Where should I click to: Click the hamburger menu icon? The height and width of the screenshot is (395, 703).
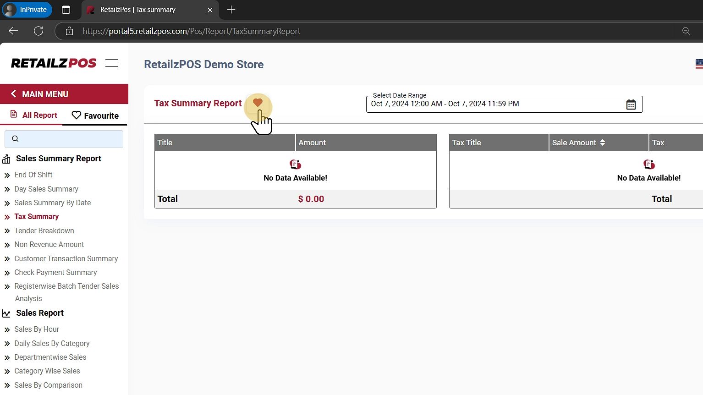point(112,63)
